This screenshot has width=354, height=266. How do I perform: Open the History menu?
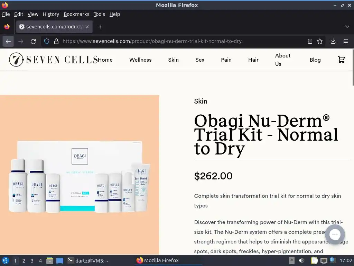pyautogui.click(x=51, y=14)
